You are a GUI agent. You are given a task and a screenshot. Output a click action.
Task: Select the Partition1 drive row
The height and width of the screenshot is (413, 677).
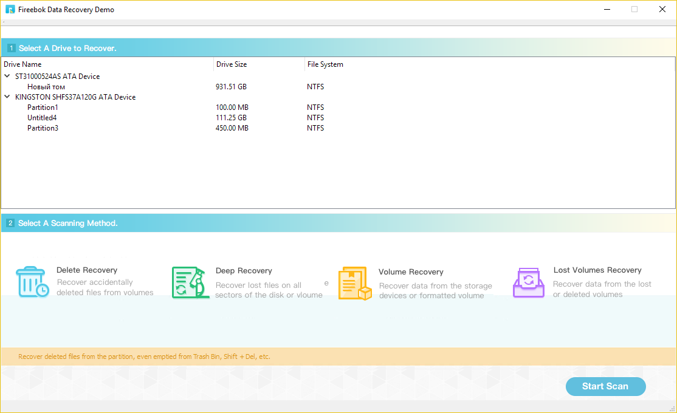point(43,107)
